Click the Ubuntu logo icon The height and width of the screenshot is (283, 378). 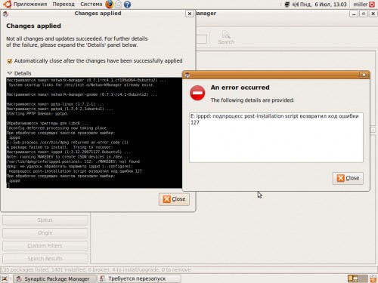pyautogui.click(x=8, y=5)
